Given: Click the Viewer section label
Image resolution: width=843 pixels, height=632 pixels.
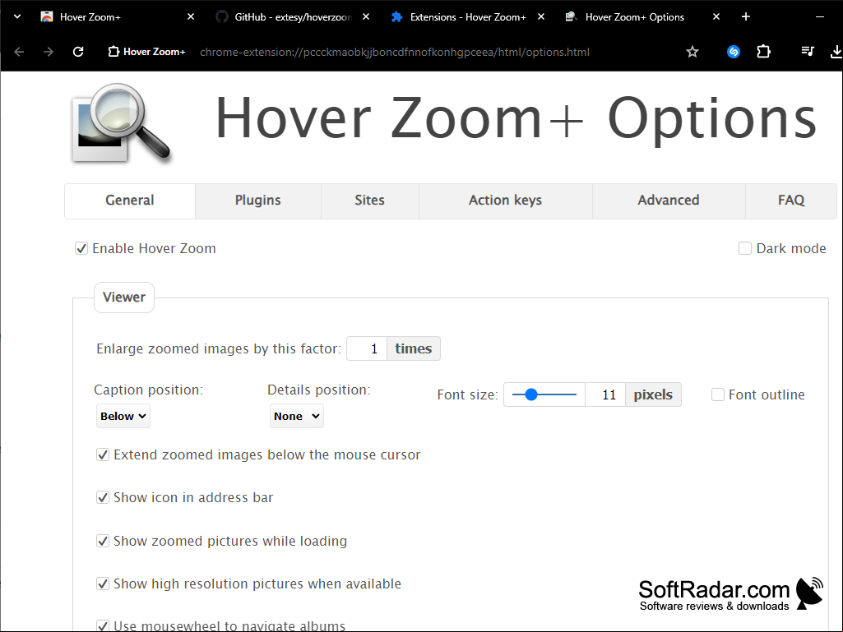Looking at the screenshot, I should 124,298.
